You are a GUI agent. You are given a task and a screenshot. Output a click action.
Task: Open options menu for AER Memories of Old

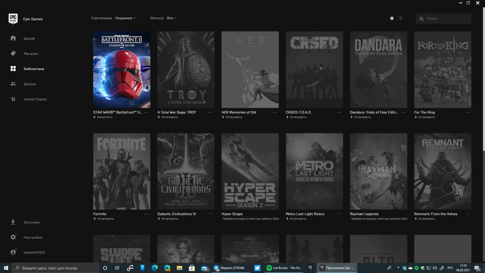point(275,113)
